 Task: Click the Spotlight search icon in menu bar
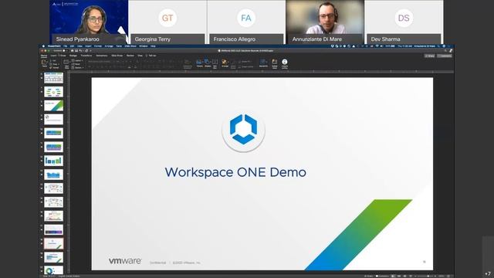coord(438,46)
